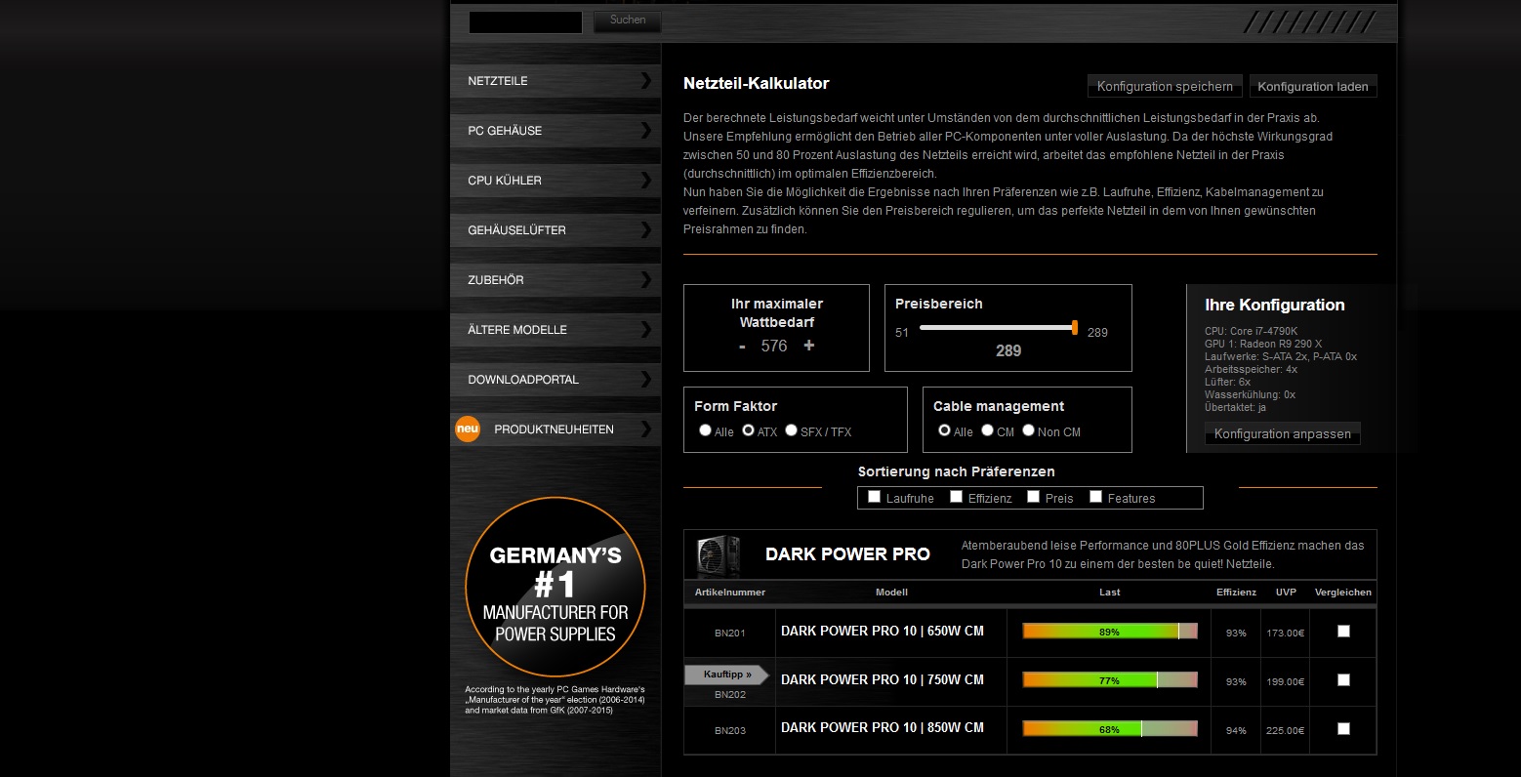Click article number BN203
This screenshot has height=777, width=1521.
[730, 731]
